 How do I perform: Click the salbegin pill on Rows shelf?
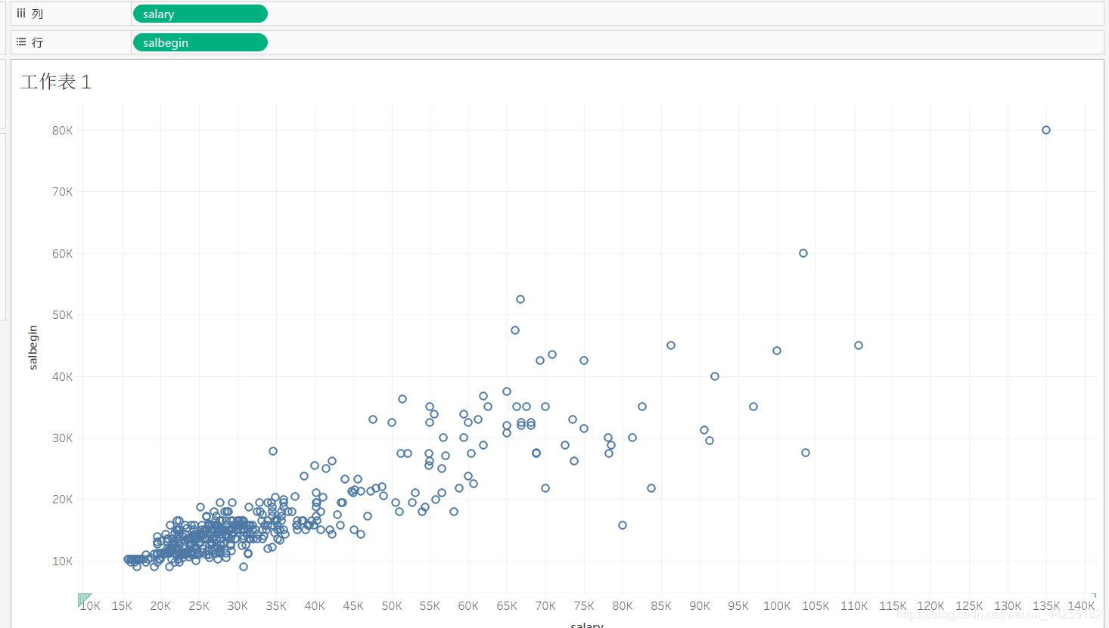pos(200,42)
